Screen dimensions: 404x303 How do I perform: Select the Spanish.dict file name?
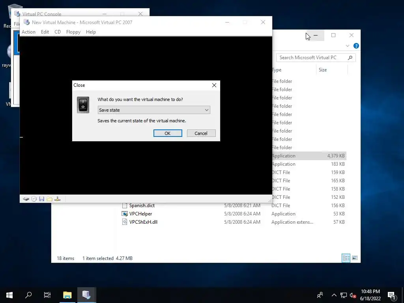click(x=142, y=205)
